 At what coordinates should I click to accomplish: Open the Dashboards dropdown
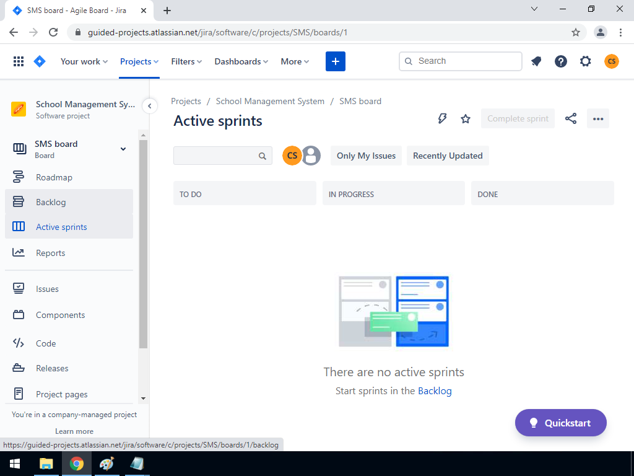pos(241,61)
